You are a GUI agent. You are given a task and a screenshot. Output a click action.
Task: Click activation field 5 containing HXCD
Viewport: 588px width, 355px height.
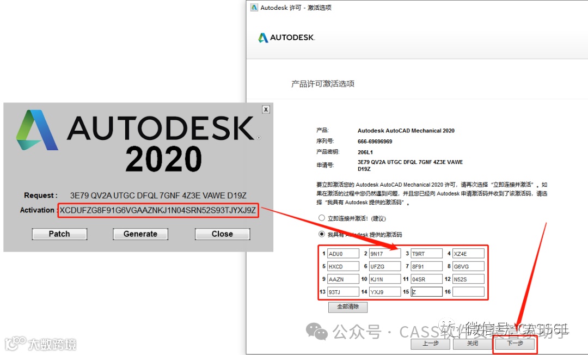tap(343, 267)
